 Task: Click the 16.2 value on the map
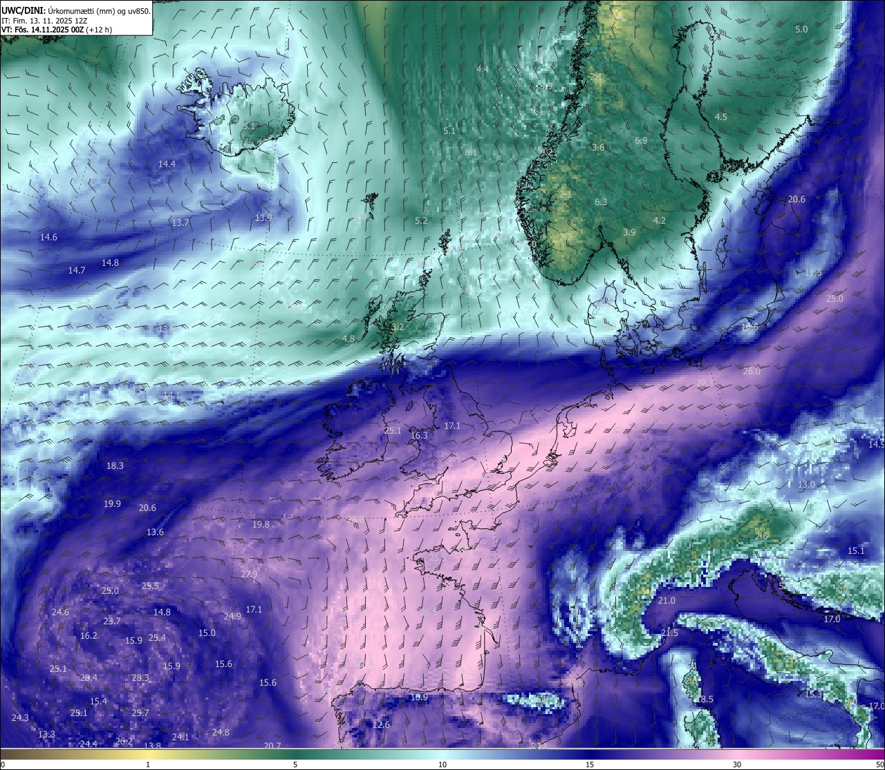click(x=88, y=635)
